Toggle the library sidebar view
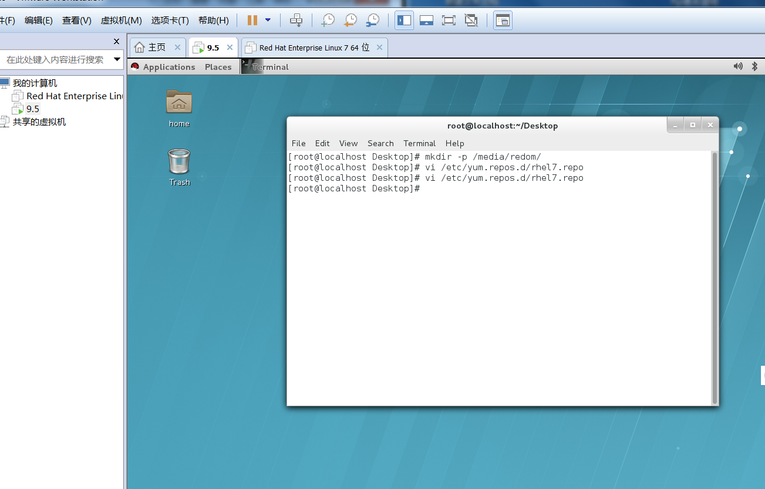 coord(404,21)
